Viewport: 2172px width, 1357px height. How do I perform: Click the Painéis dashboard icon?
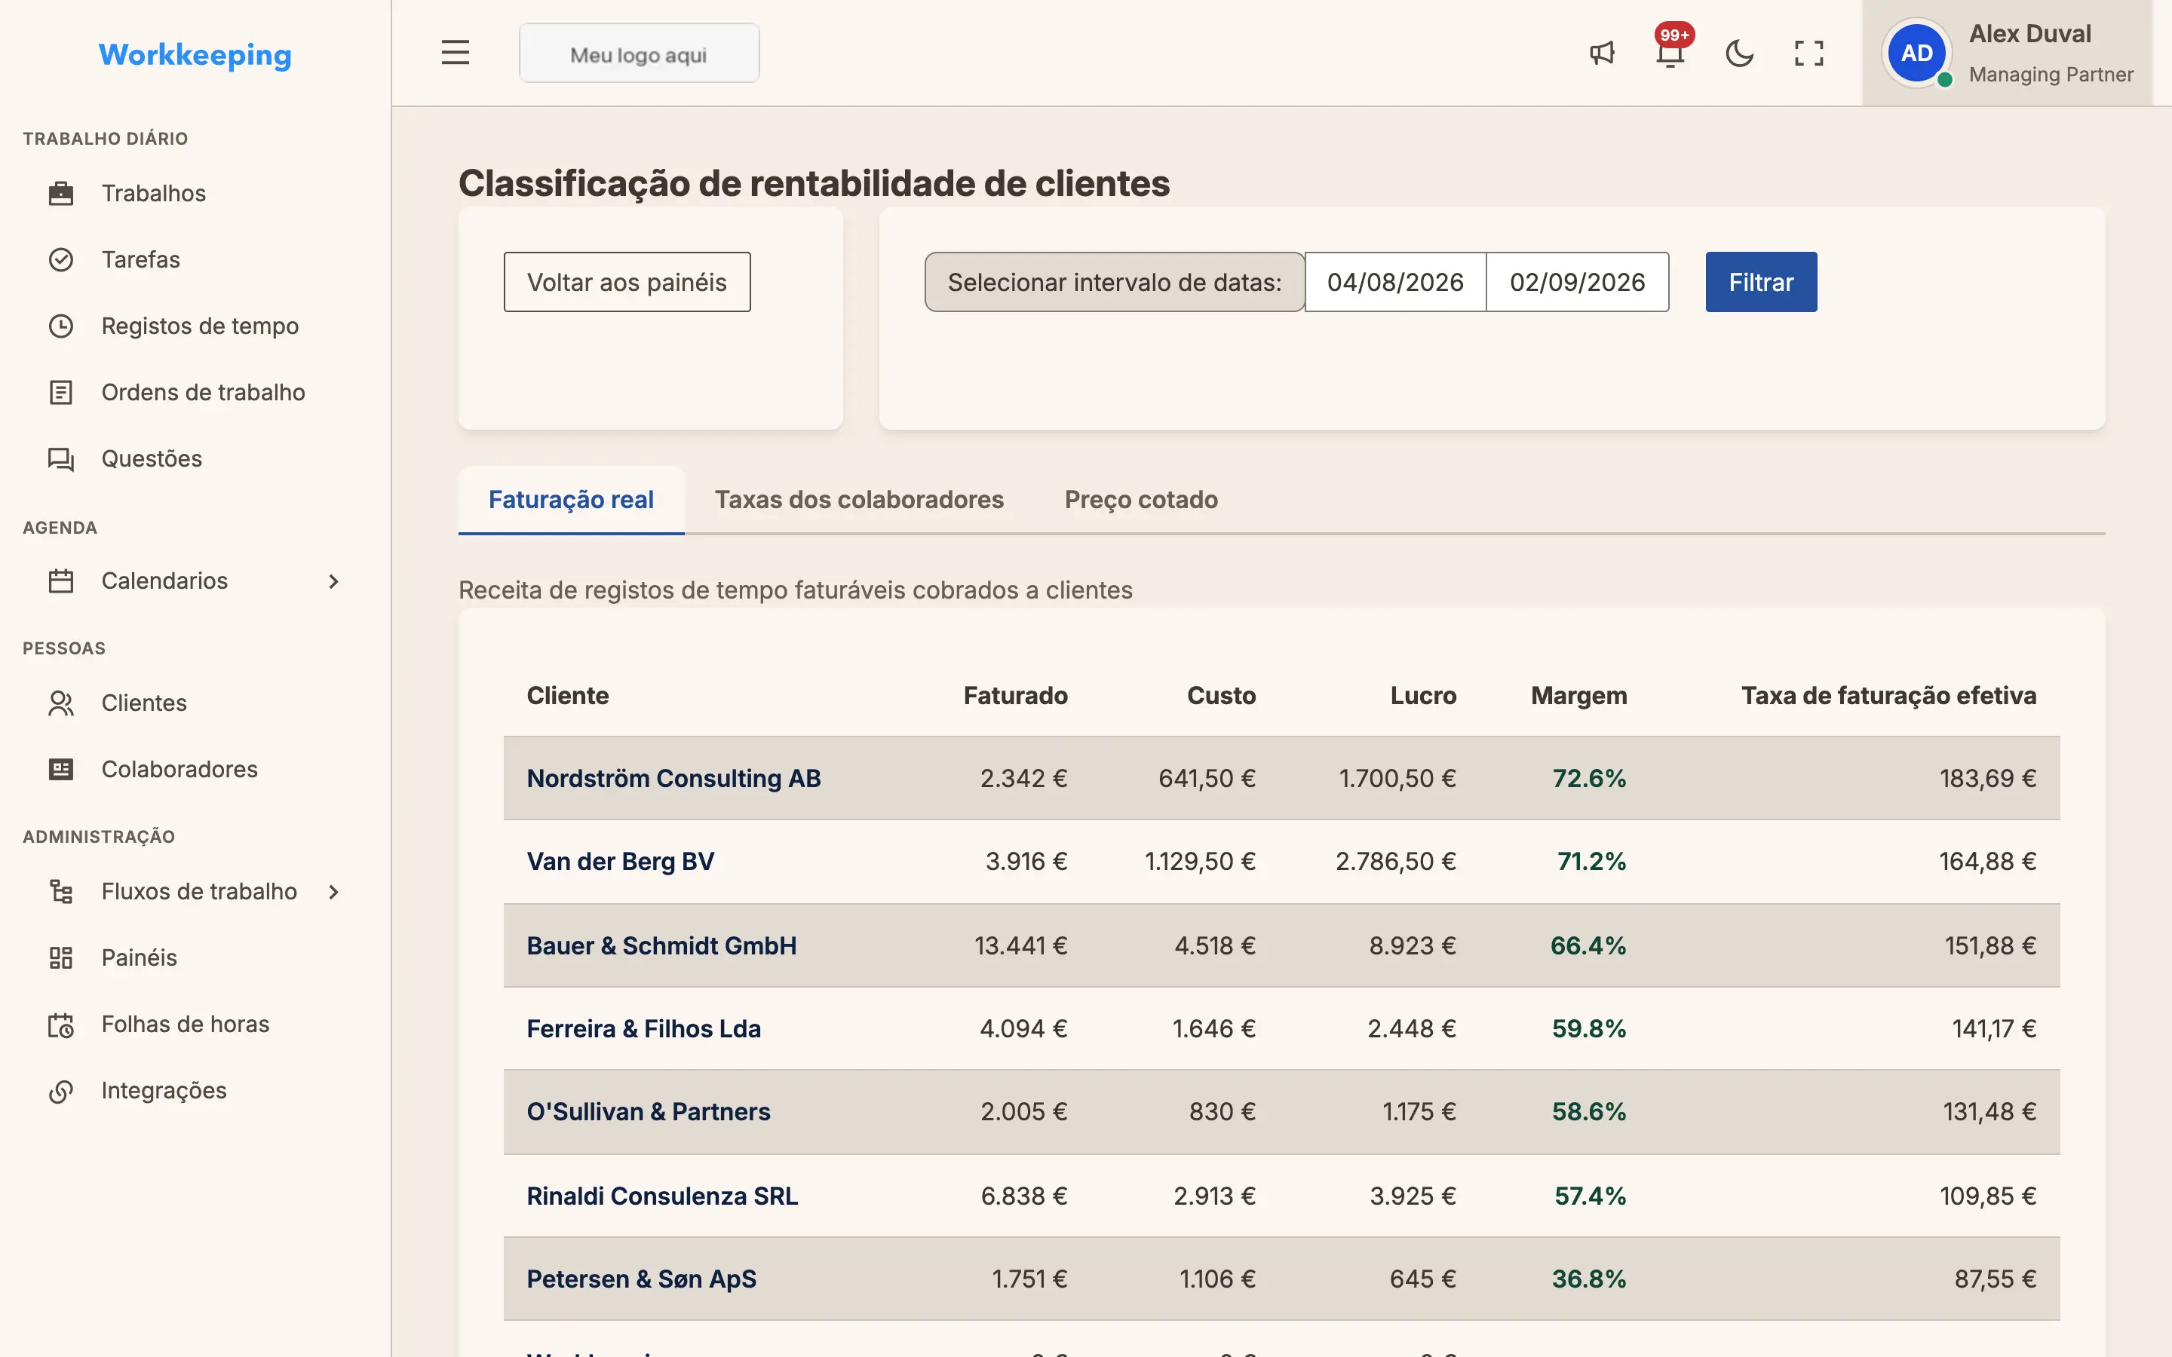click(61, 957)
